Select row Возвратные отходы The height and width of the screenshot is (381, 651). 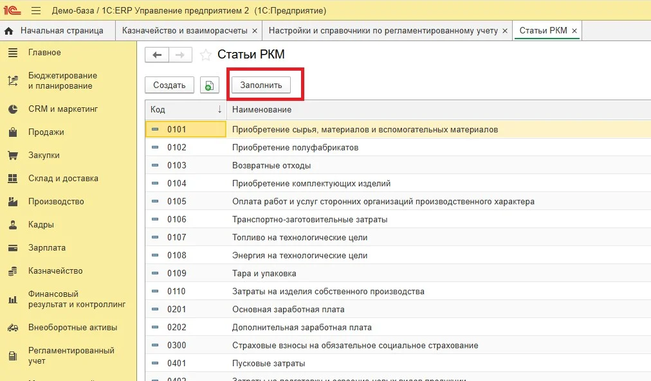pos(398,165)
